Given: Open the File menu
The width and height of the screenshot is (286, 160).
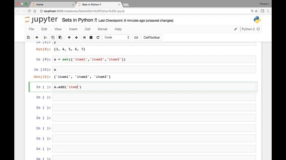Looking at the screenshot, I should [31, 29].
